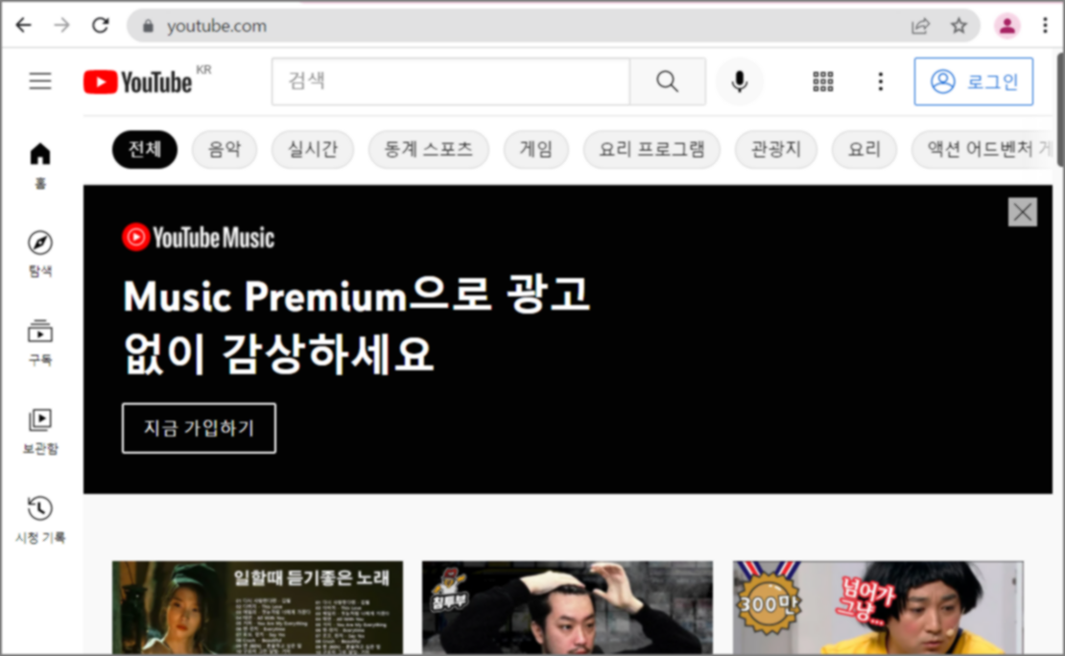Select the 전체 category chip

145,150
